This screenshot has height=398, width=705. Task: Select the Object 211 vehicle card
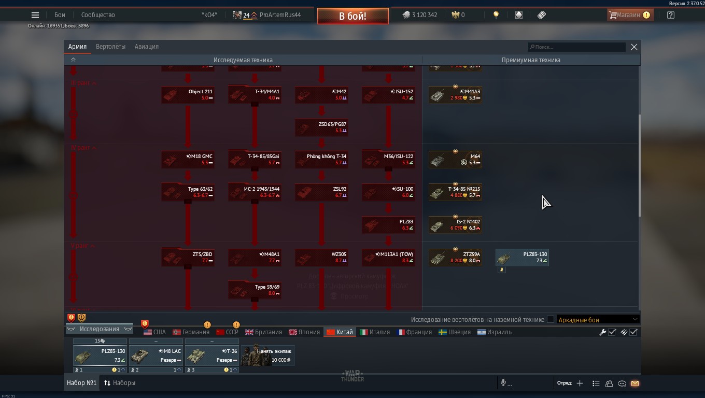point(188,95)
